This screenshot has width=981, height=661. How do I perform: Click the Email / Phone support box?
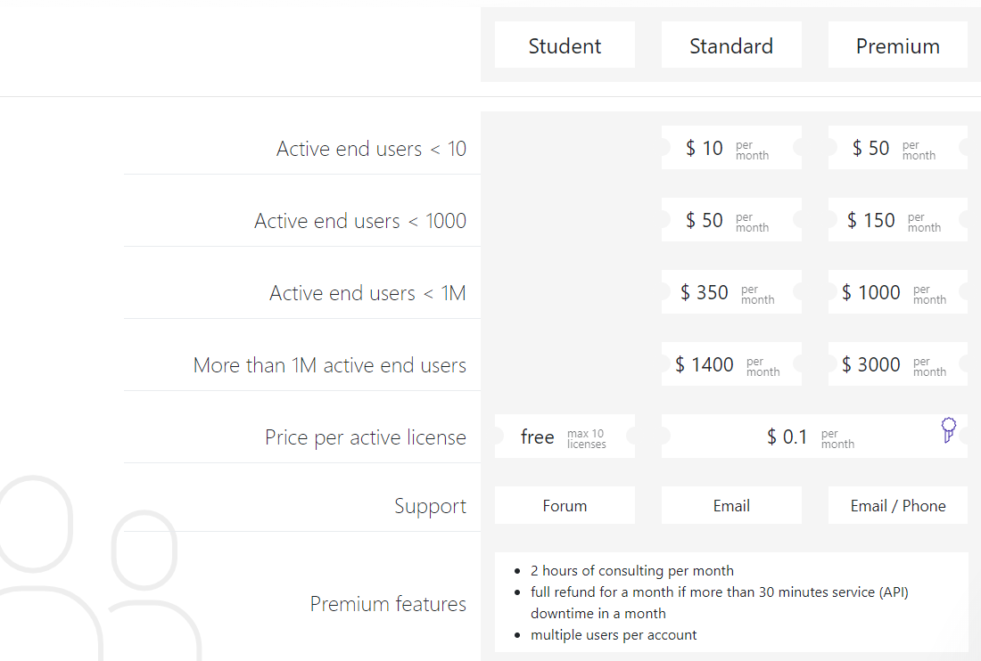(898, 505)
